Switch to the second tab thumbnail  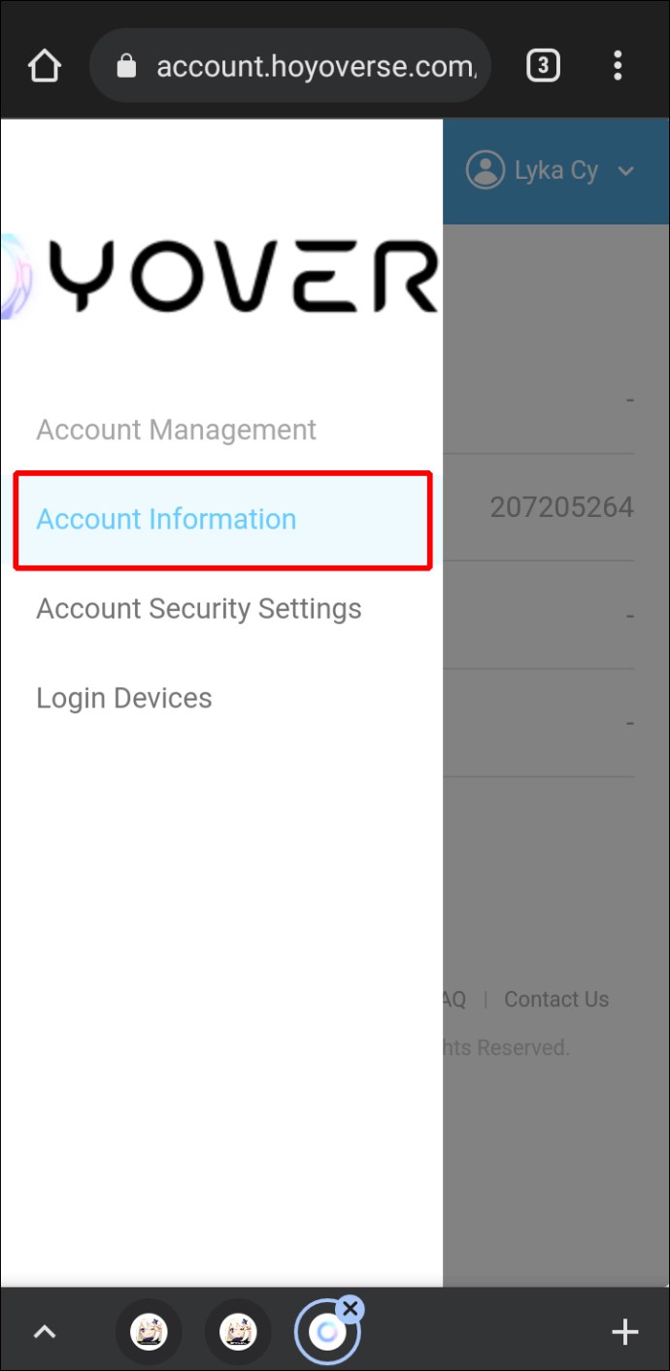tap(238, 1331)
